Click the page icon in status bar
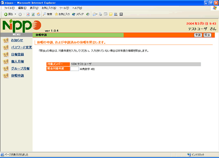This screenshot has width=219, height=158. coord(2,155)
